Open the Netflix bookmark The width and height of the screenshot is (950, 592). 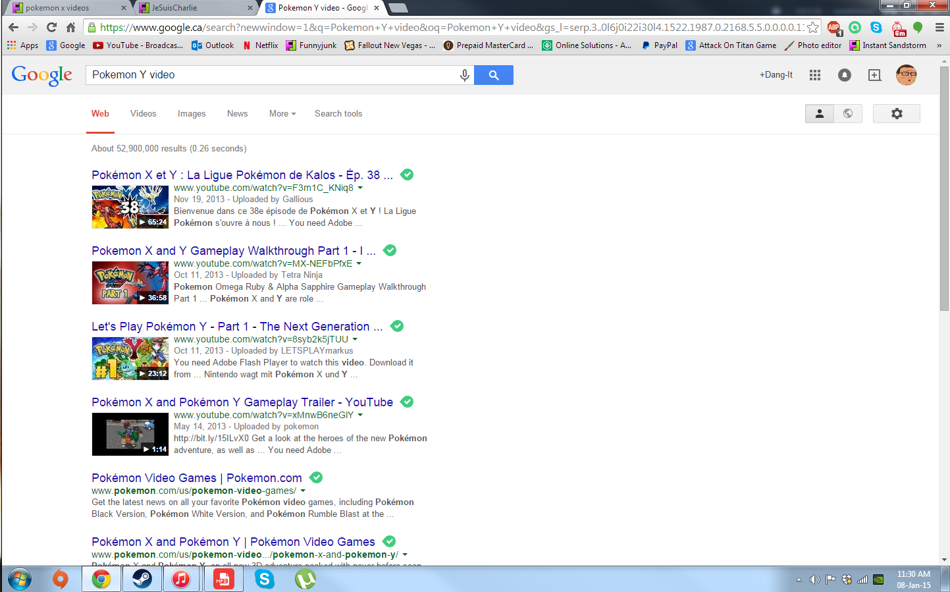(x=260, y=45)
